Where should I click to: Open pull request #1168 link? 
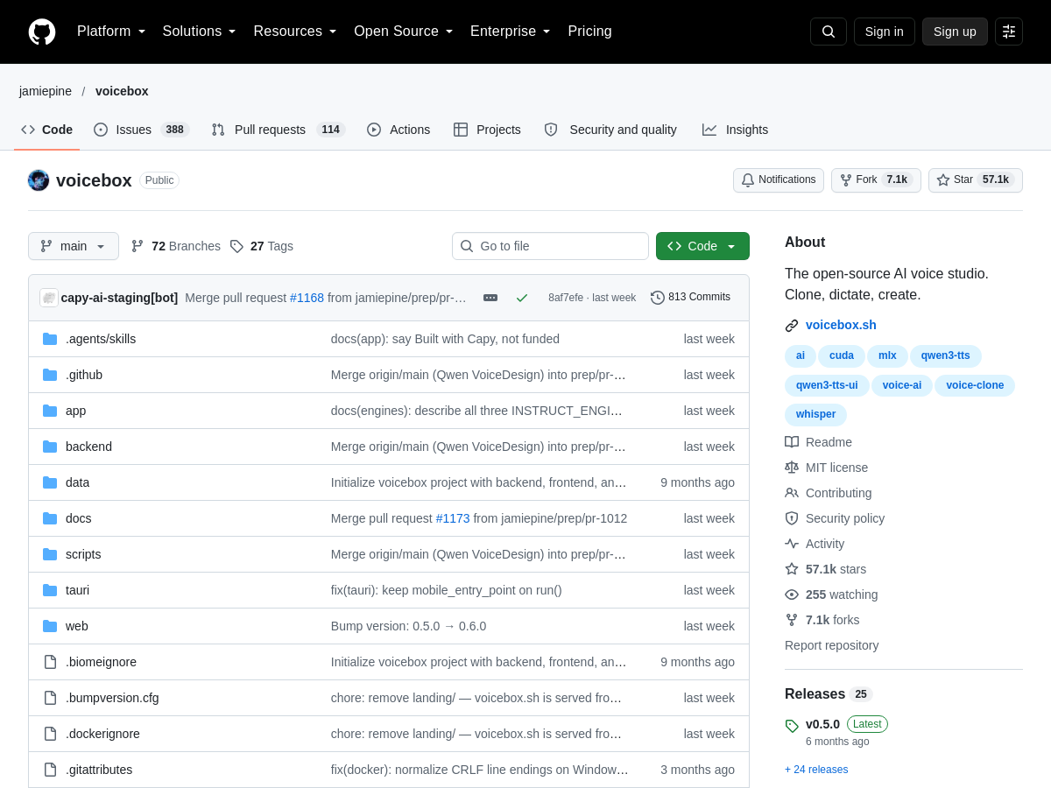point(307,298)
